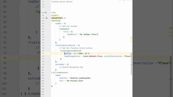This screenshot has height=97, width=173.
Task: Click the imageVector parameter on line 96
Action: (x=75, y=56)
